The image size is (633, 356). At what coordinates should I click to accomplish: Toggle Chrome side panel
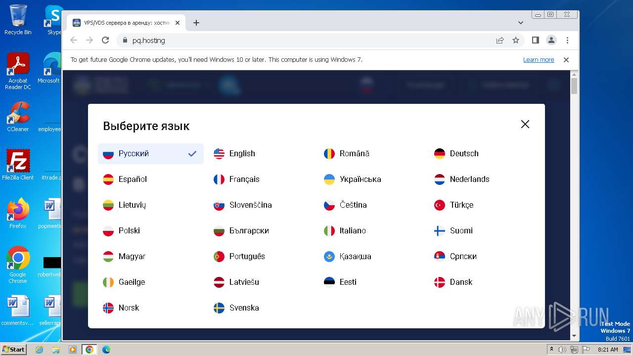coord(536,41)
